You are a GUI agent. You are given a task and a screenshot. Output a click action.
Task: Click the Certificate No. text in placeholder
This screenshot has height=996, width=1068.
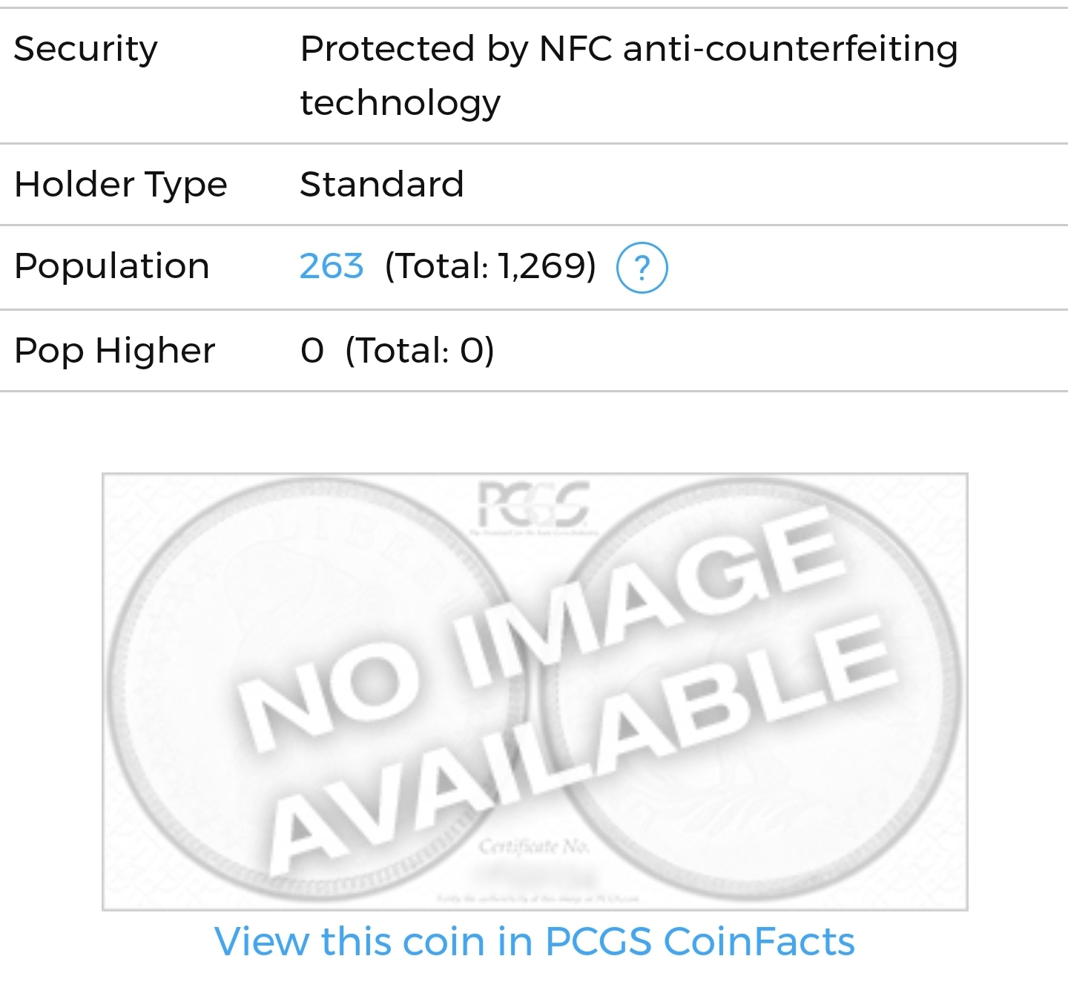535,846
